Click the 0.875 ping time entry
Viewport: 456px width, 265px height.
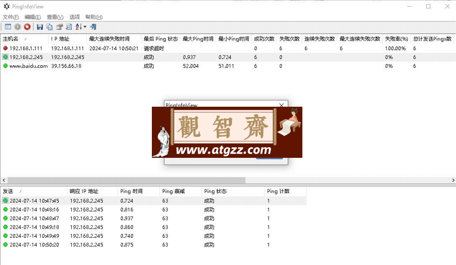coord(127,245)
